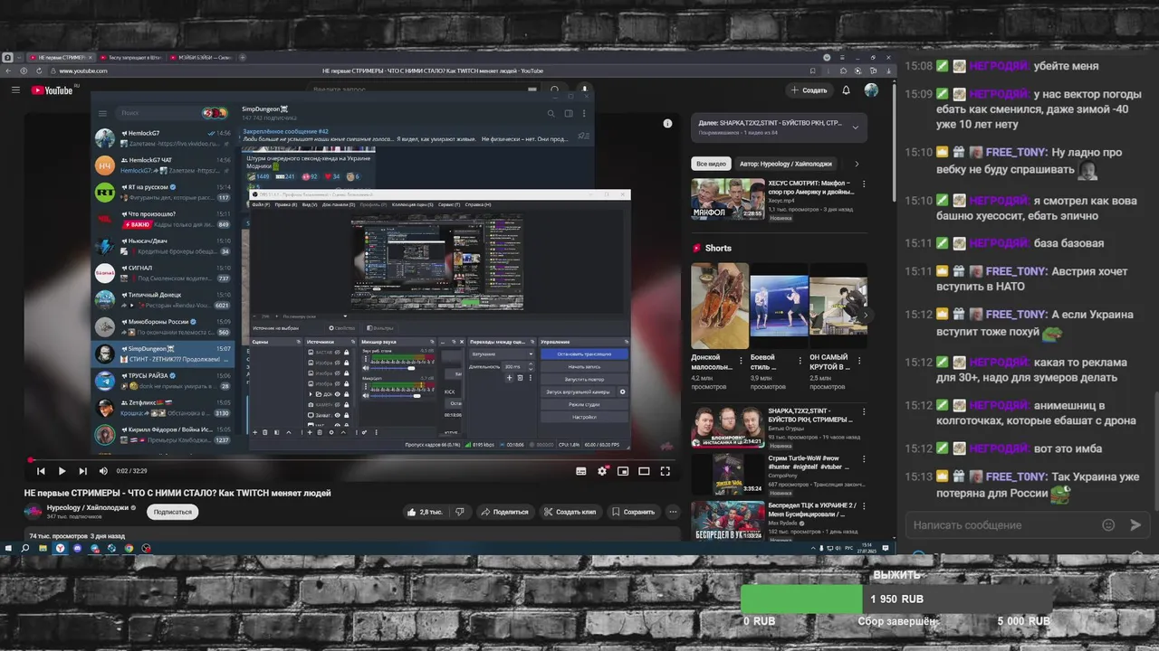The width and height of the screenshot is (1159, 651).
Task: Open the Минобороны России chat
Action: [x=163, y=326]
